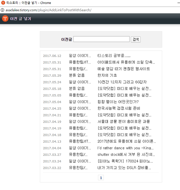Click the date 2017.04.04
This screenshot has width=180, height=190.
click(x=52, y=148)
